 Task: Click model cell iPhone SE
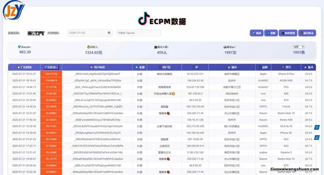[286, 133]
